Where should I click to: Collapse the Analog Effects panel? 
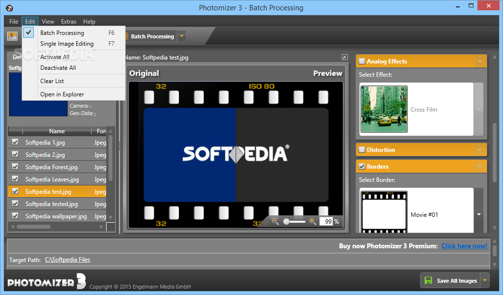[x=479, y=61]
